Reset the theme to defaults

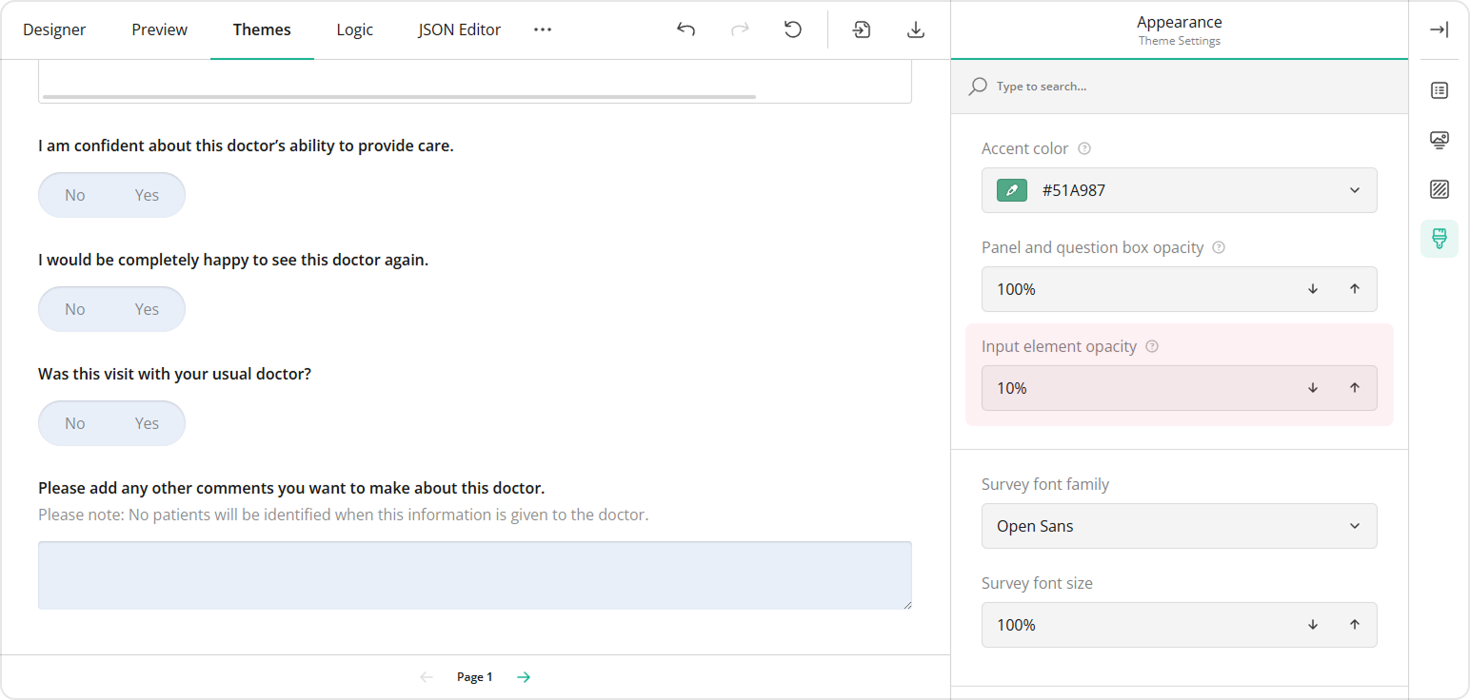[793, 29]
